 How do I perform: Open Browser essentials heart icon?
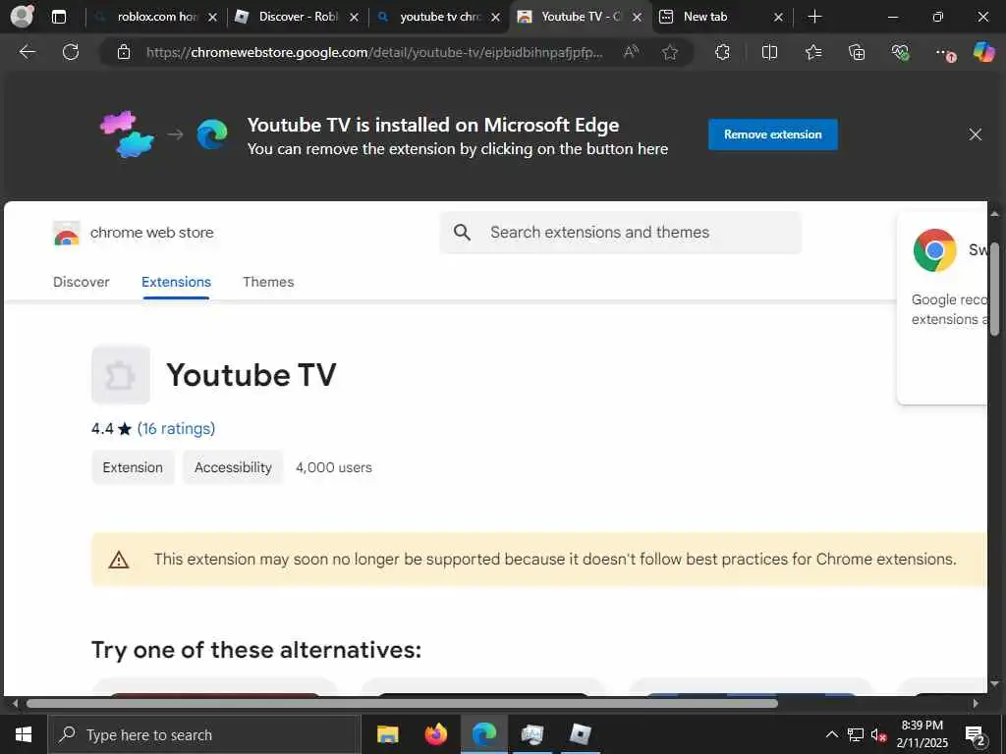pos(900,52)
